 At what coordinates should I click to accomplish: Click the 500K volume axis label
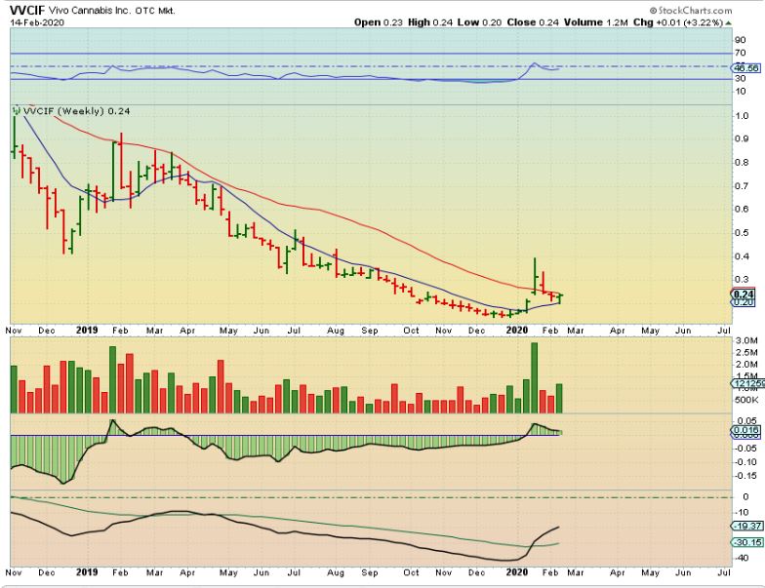tap(746, 400)
